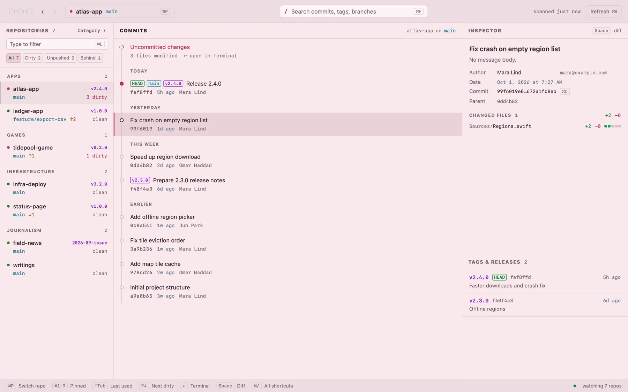This screenshot has height=392, width=628.
Task: Click Uncommitted changes row title
Action: (160, 47)
